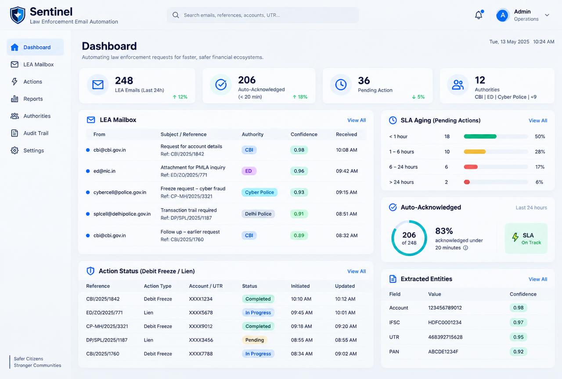Click unread dot for Ref: CBI/2025/1760 email

click(88, 236)
